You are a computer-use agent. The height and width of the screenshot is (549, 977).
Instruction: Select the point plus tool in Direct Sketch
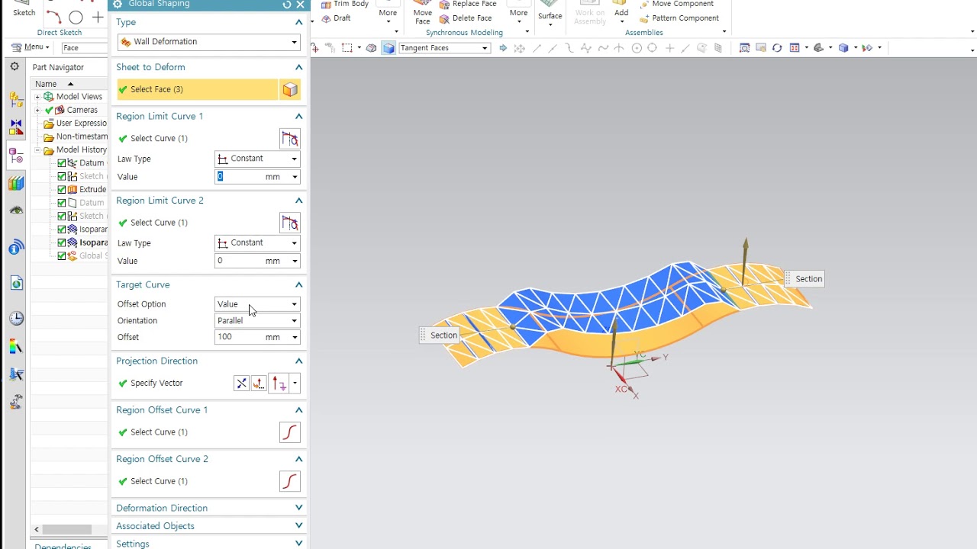pyautogui.click(x=98, y=17)
